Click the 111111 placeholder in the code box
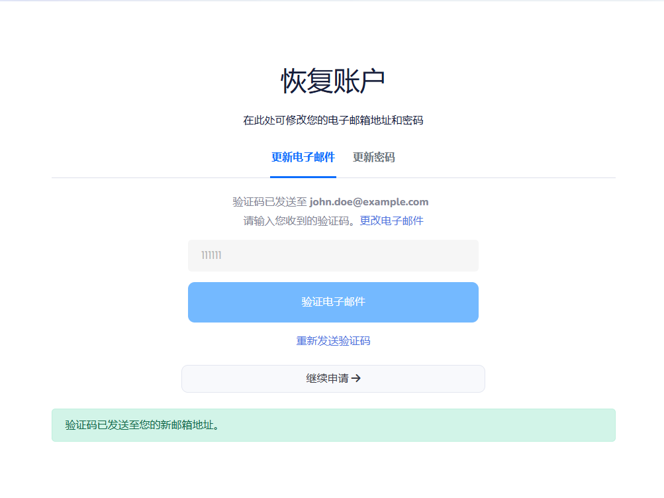 click(x=211, y=256)
